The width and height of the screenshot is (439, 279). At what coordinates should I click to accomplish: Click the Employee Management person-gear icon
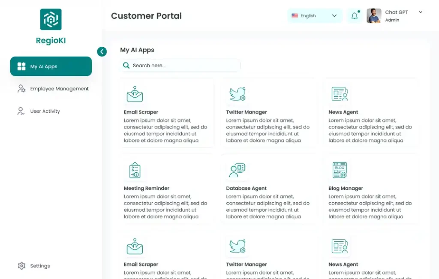(x=21, y=89)
